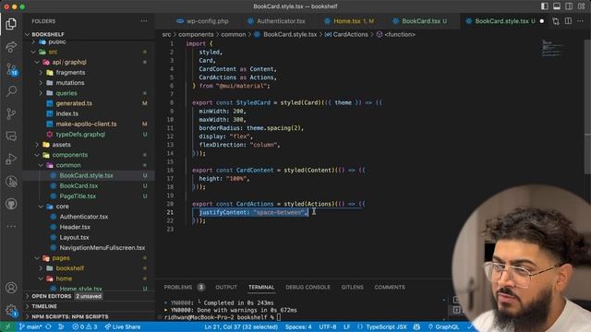Click synchronize changes icon in status bar
591x332 pixels.
pos(48,326)
